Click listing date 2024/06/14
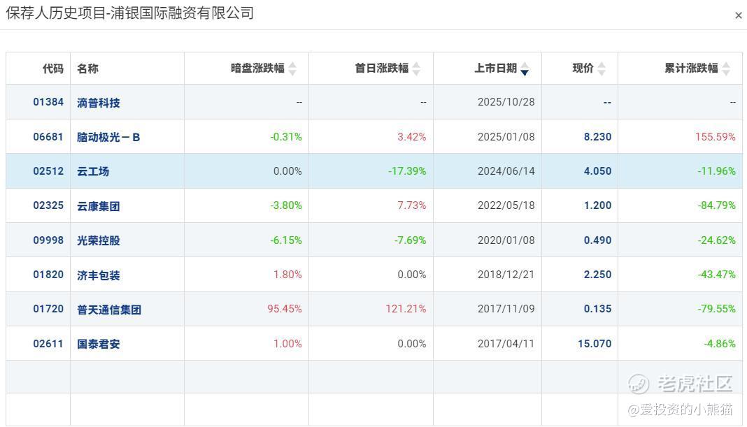This screenshot has height=427, width=747. tap(506, 171)
